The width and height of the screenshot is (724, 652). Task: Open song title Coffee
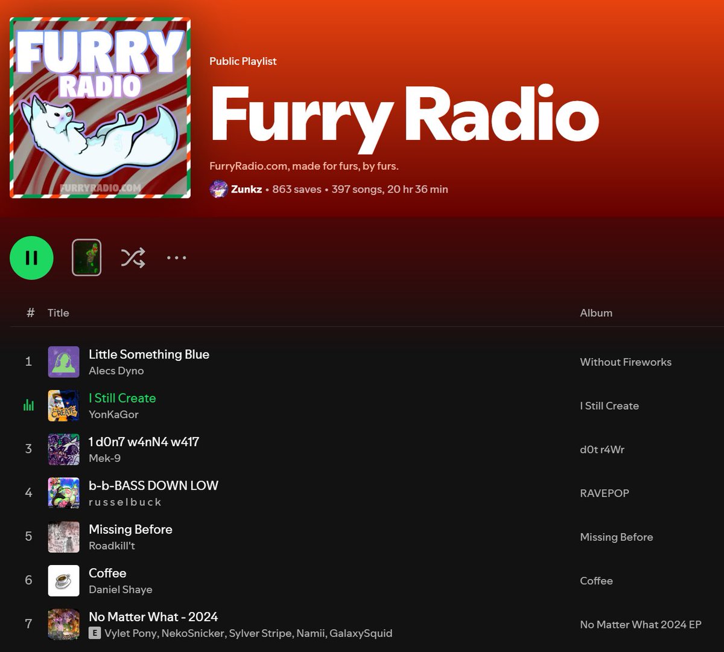tap(107, 573)
